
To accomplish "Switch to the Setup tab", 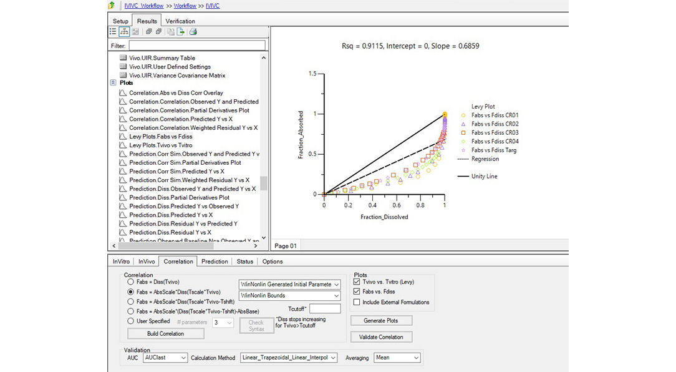I will click(120, 21).
